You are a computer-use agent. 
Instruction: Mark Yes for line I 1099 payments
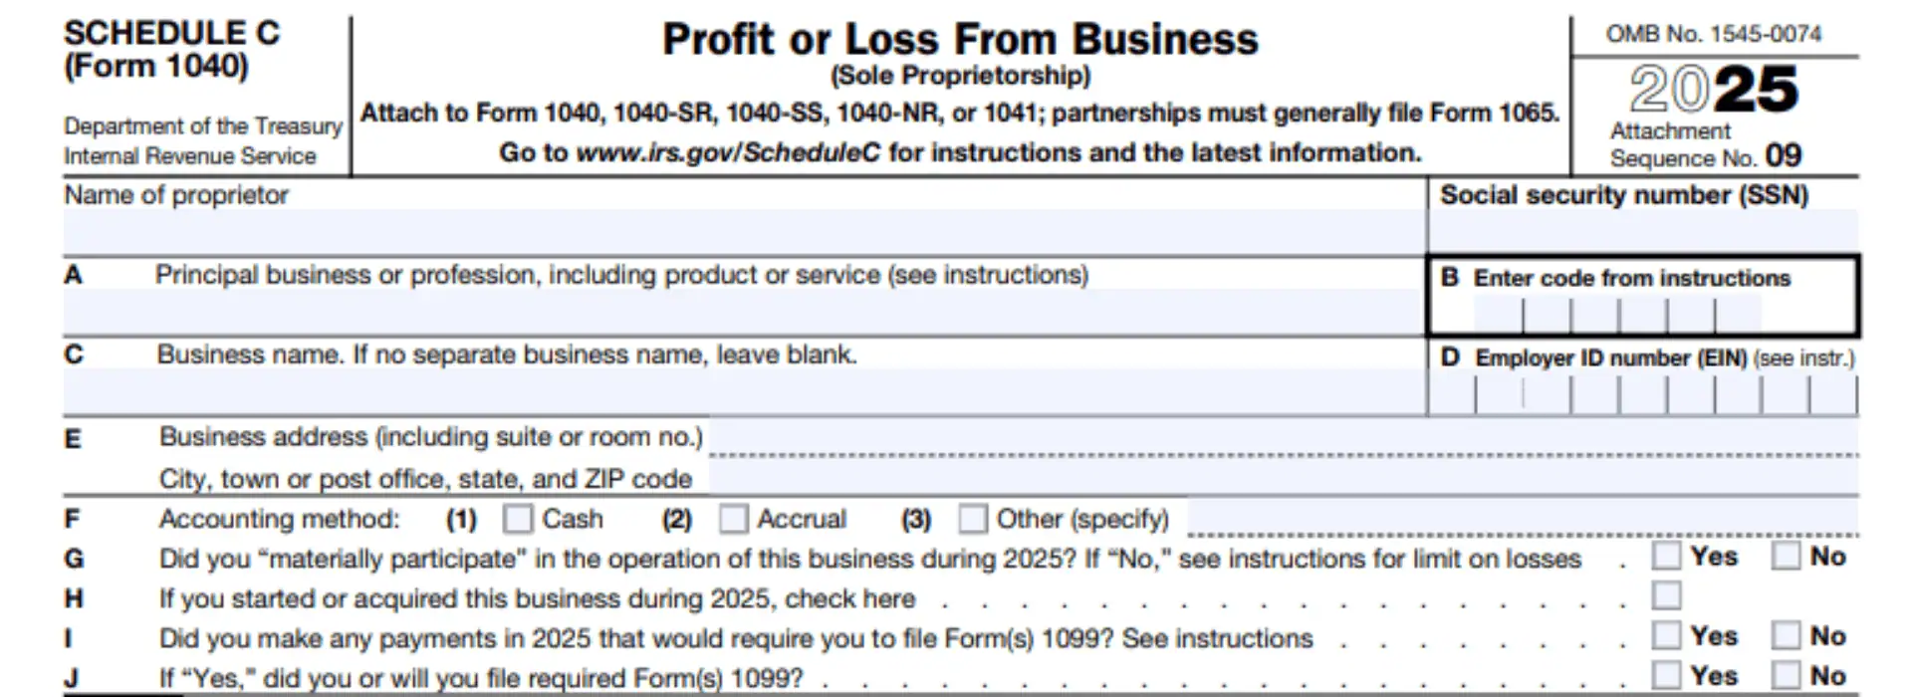[1666, 635]
